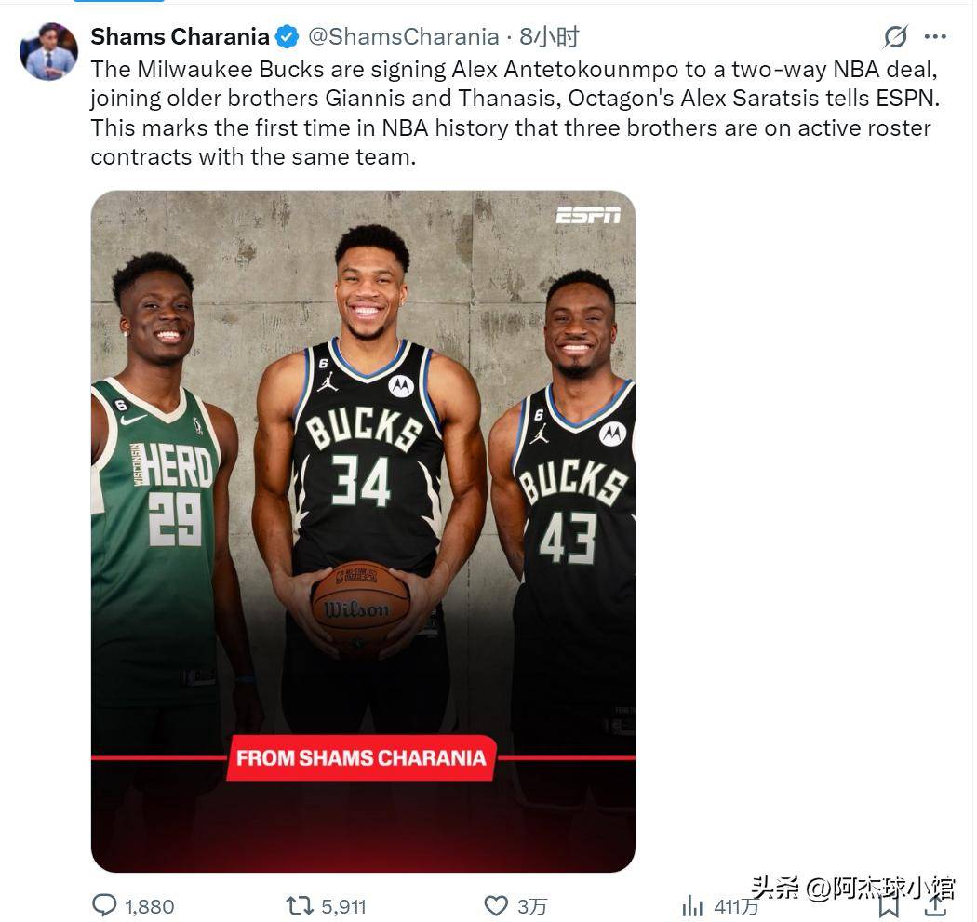Click the ESPN logo on image
977x922 pixels.
coord(588,215)
